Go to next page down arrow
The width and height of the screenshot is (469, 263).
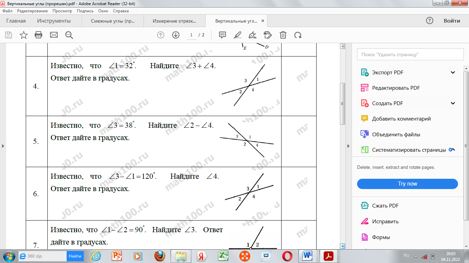(176, 35)
